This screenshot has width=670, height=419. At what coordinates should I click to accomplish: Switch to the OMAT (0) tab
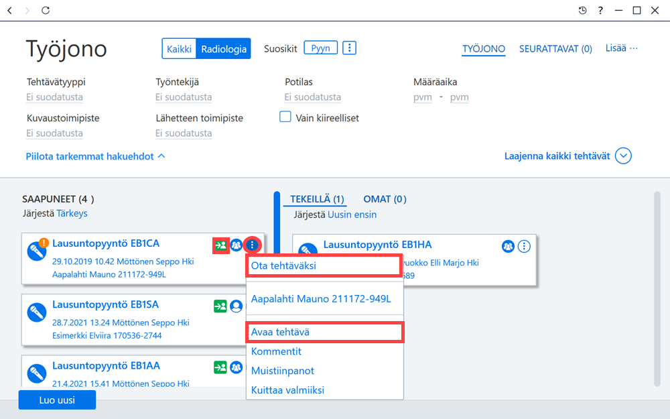[x=385, y=199]
